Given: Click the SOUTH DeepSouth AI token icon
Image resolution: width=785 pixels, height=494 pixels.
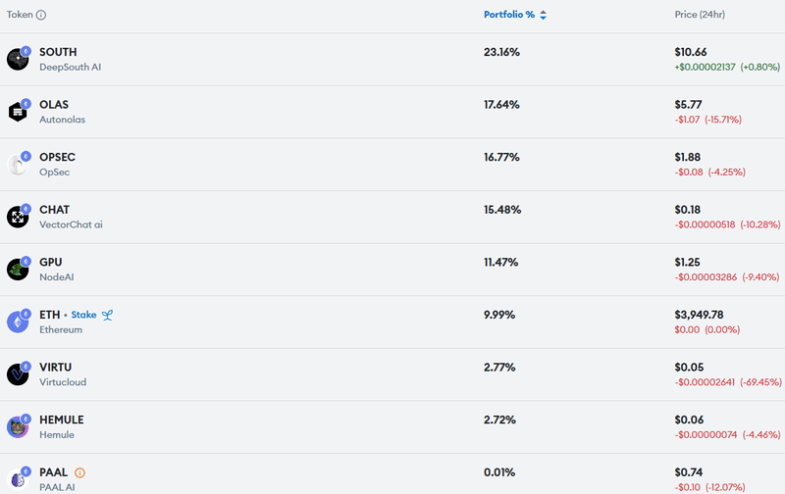Looking at the screenshot, I should pos(18,60).
